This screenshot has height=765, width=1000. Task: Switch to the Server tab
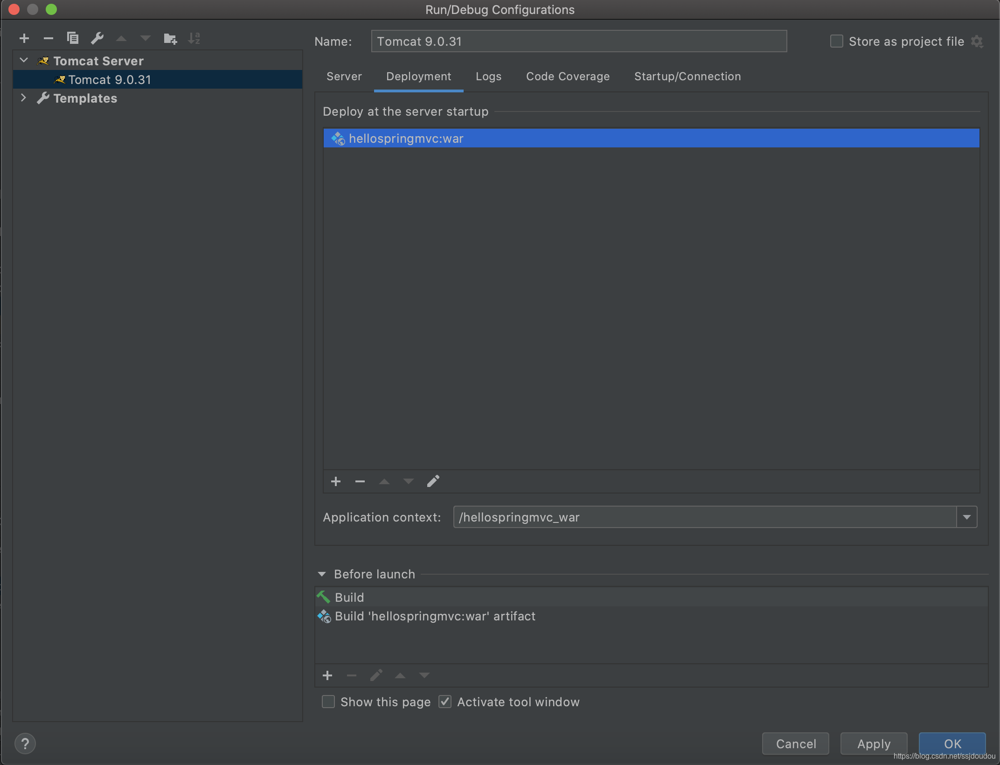[344, 76]
